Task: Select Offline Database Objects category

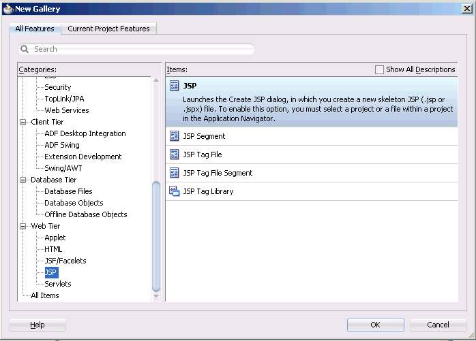Action: click(x=86, y=214)
